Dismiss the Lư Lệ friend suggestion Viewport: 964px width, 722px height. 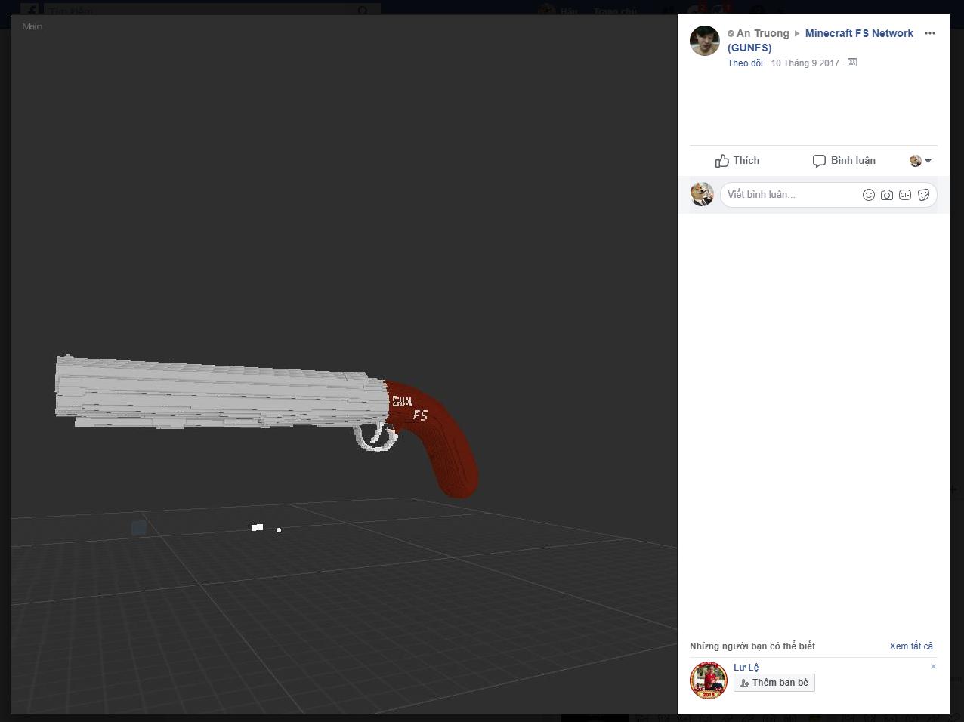tap(933, 666)
